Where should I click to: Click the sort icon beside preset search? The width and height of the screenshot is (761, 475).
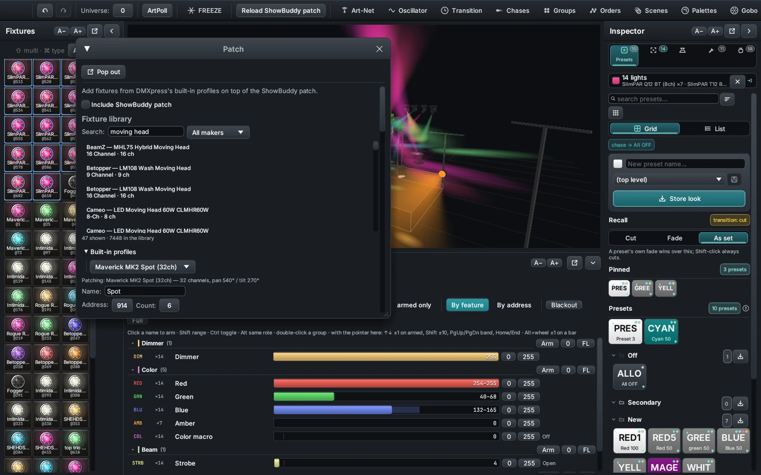click(x=727, y=99)
